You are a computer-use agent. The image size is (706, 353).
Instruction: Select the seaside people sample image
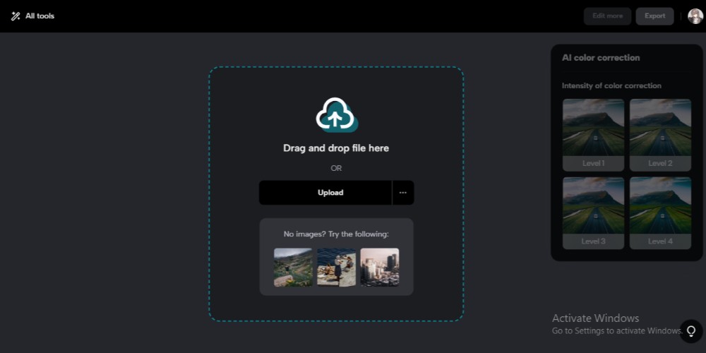pos(336,268)
